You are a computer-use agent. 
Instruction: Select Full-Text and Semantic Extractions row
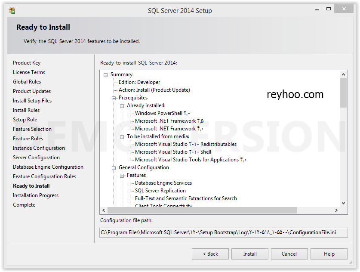point(186,198)
